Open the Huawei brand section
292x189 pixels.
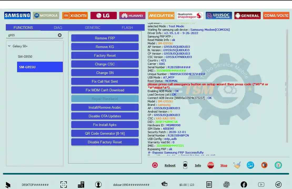click(x=132, y=15)
